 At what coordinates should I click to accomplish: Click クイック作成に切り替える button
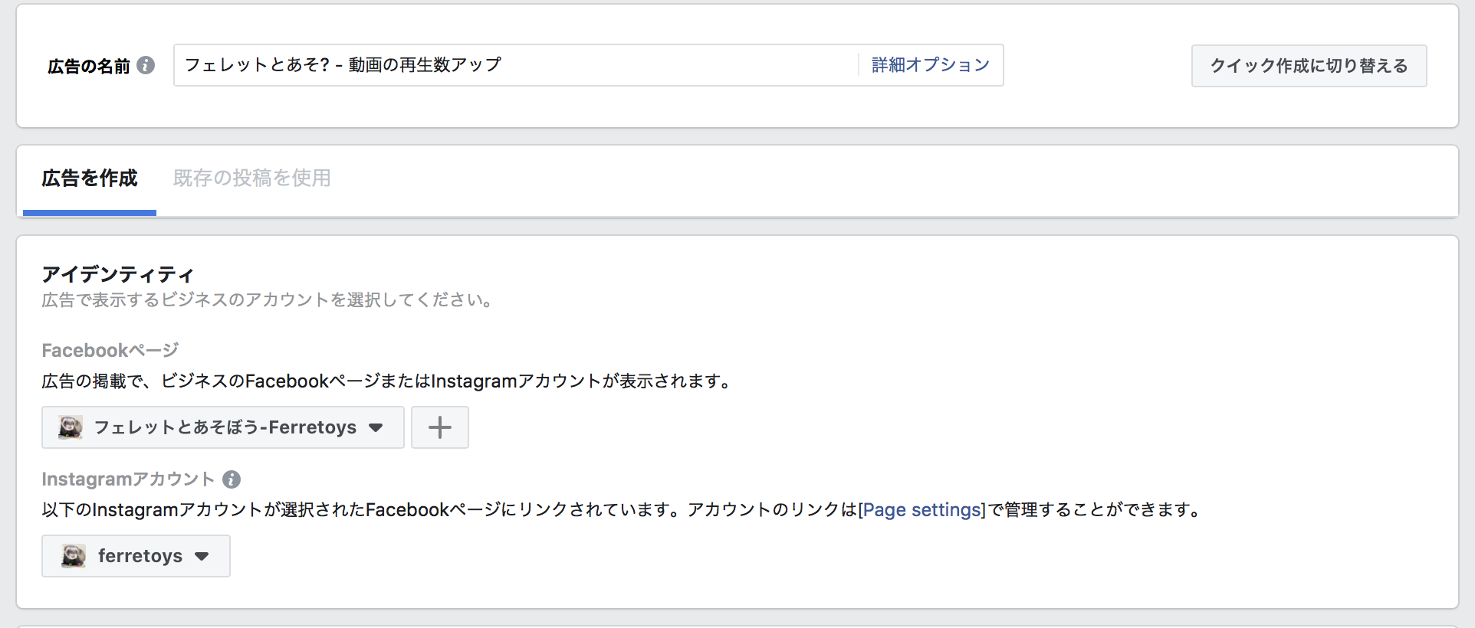pos(1309,66)
